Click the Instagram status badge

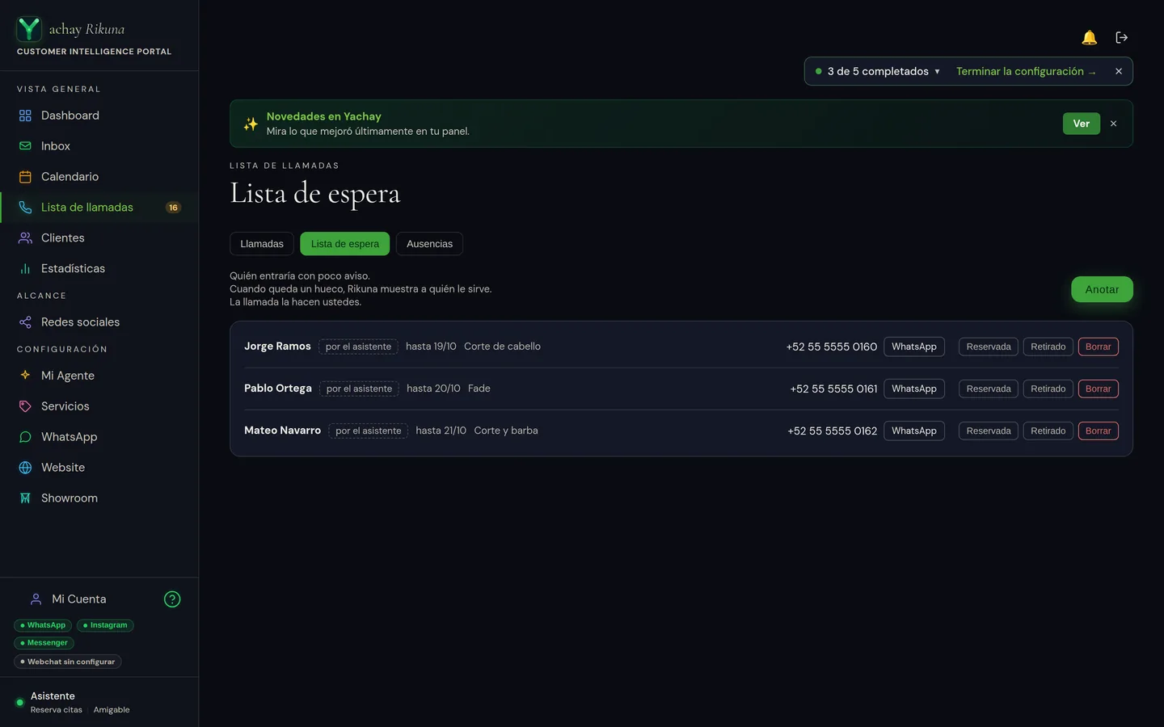pos(105,625)
